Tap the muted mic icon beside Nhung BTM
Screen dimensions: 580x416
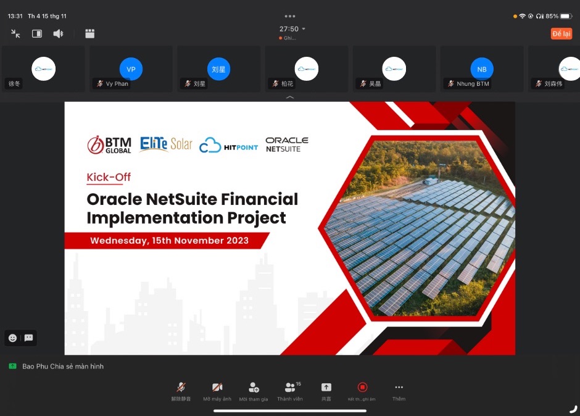pos(450,84)
